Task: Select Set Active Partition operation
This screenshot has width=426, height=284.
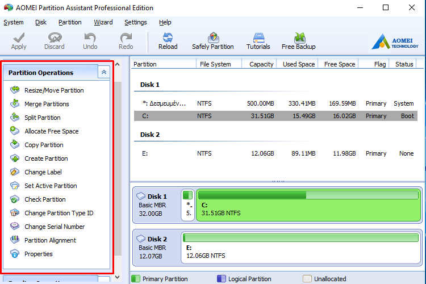Action: point(51,186)
